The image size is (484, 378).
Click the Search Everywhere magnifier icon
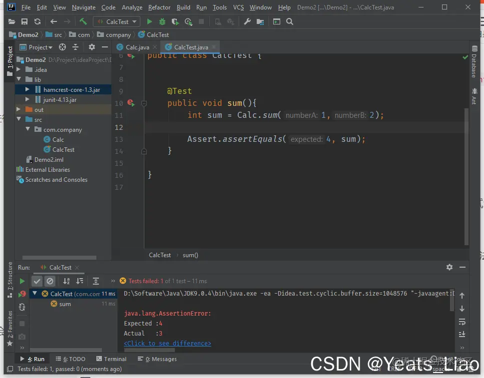pos(290,21)
